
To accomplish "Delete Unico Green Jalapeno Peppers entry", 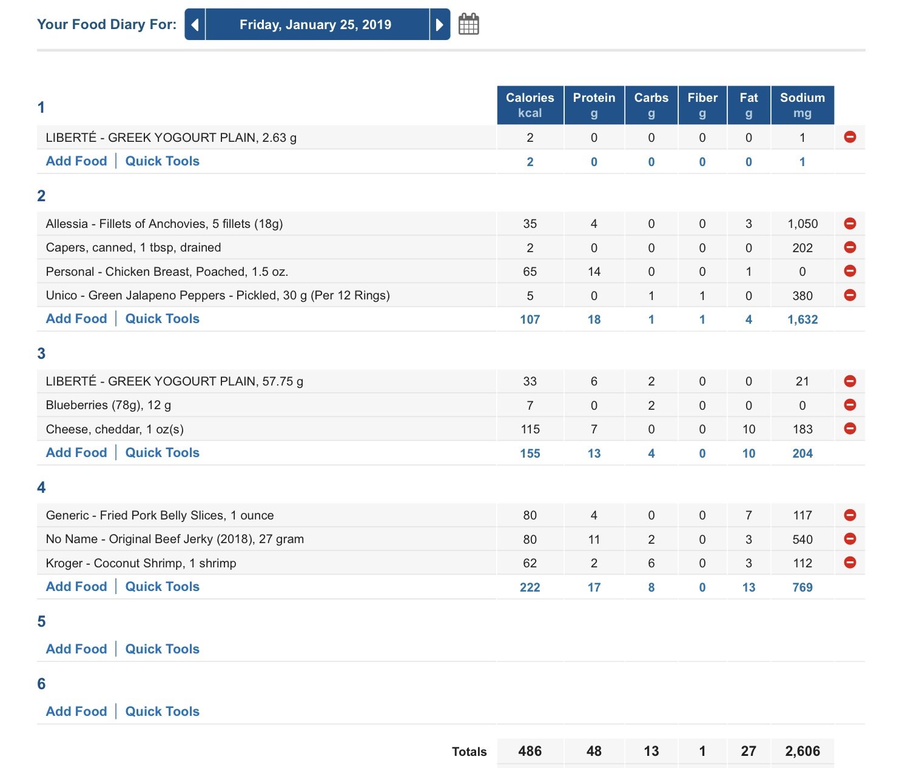I will pyautogui.click(x=850, y=295).
